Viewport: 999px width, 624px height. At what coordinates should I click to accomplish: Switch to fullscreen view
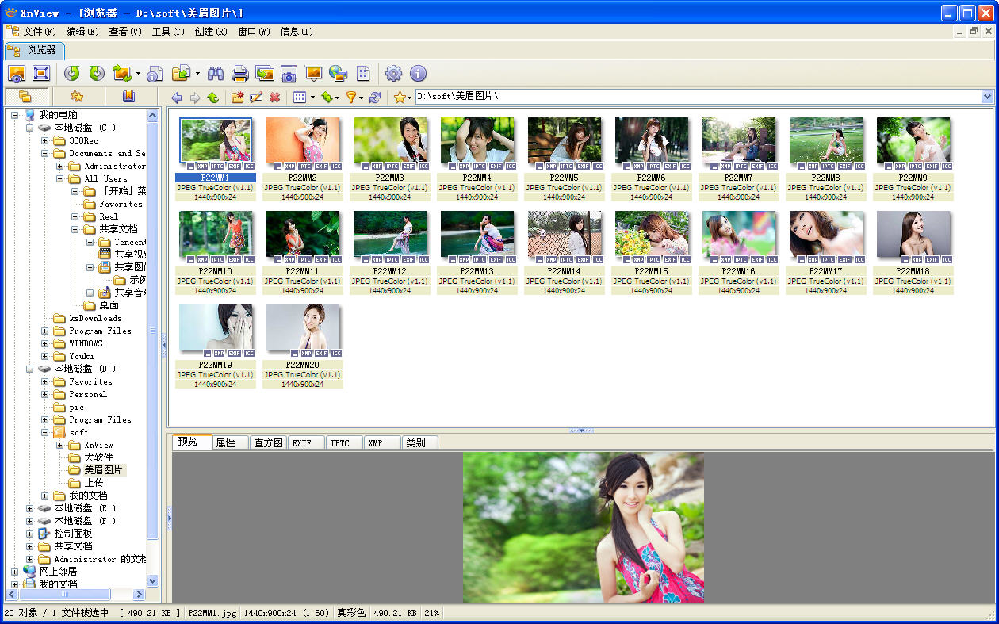(41, 74)
